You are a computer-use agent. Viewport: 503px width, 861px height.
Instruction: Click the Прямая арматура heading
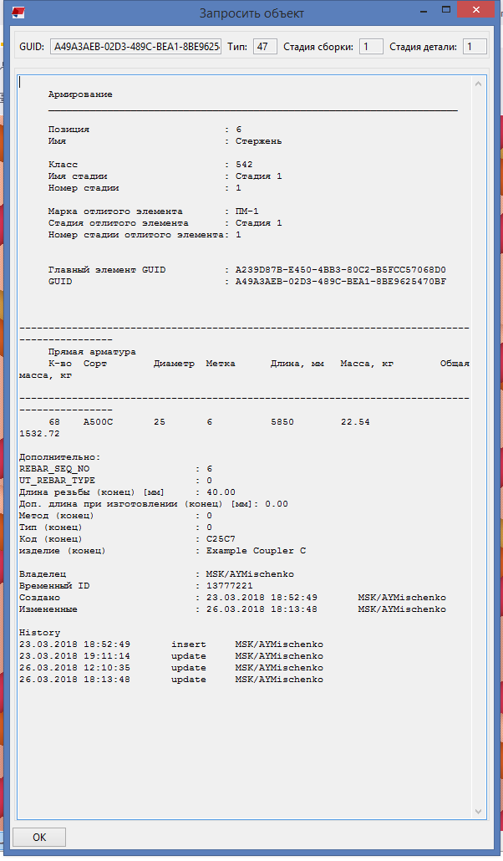92,352
